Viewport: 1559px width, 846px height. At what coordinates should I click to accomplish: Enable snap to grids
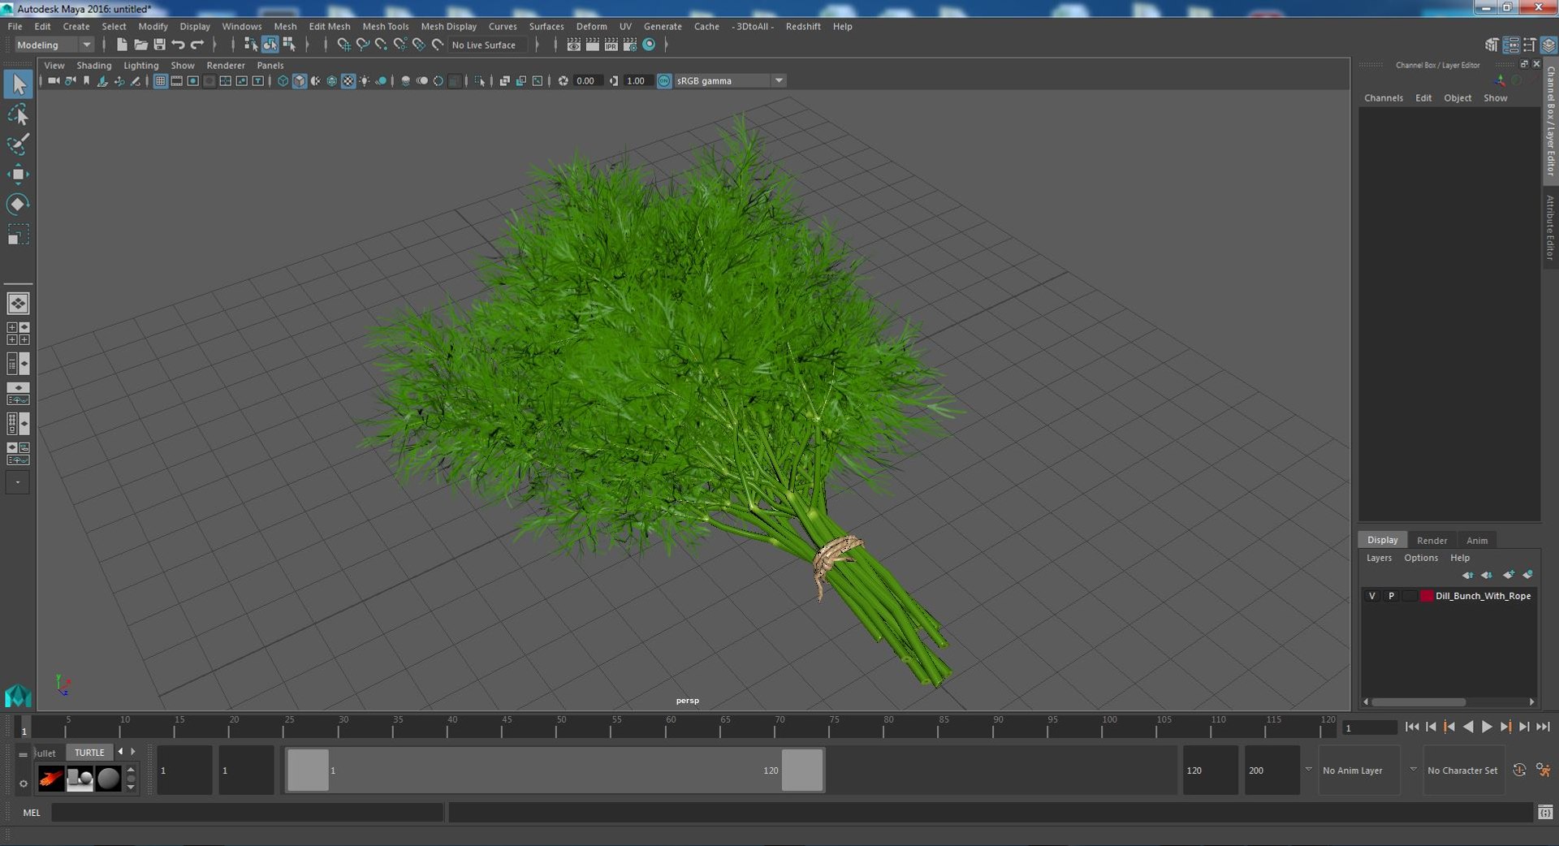[343, 45]
